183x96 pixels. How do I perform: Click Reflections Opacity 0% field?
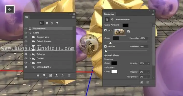click(x=143, y=72)
